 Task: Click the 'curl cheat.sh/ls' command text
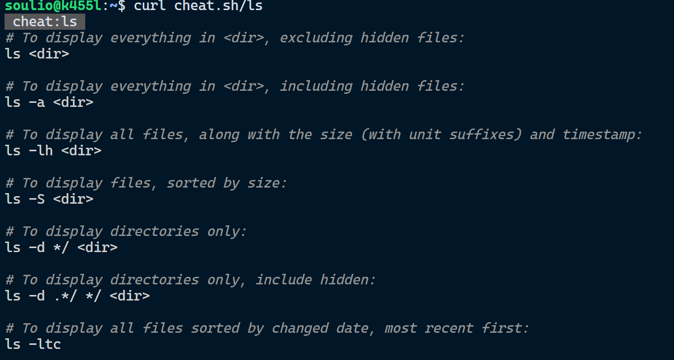[198, 6]
